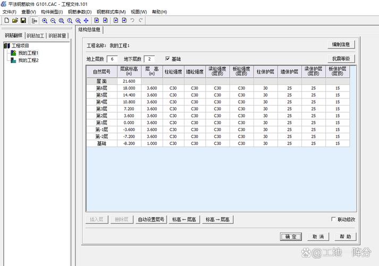This screenshot has height=266, width=379.
Task: Switch to the 钢筋翻样 tab
Action: point(13,36)
